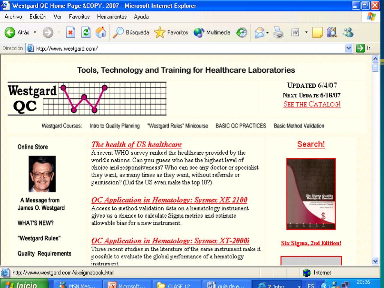Open the Edición menu
The height and width of the screenshot is (288, 384).
tap(38, 16)
